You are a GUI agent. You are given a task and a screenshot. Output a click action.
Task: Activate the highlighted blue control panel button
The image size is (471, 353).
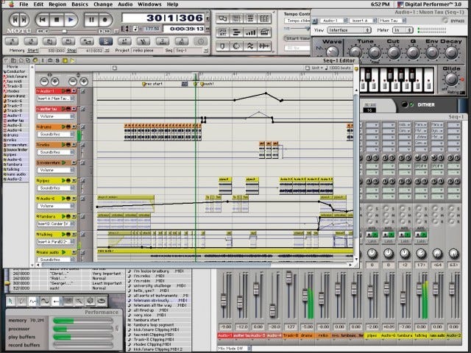tap(106, 41)
